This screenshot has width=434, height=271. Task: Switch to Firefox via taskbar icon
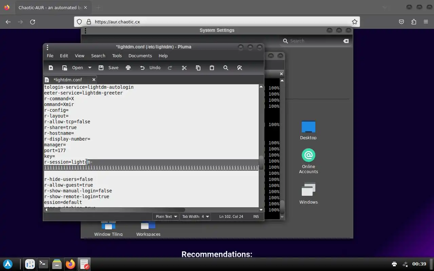pyautogui.click(x=71, y=264)
